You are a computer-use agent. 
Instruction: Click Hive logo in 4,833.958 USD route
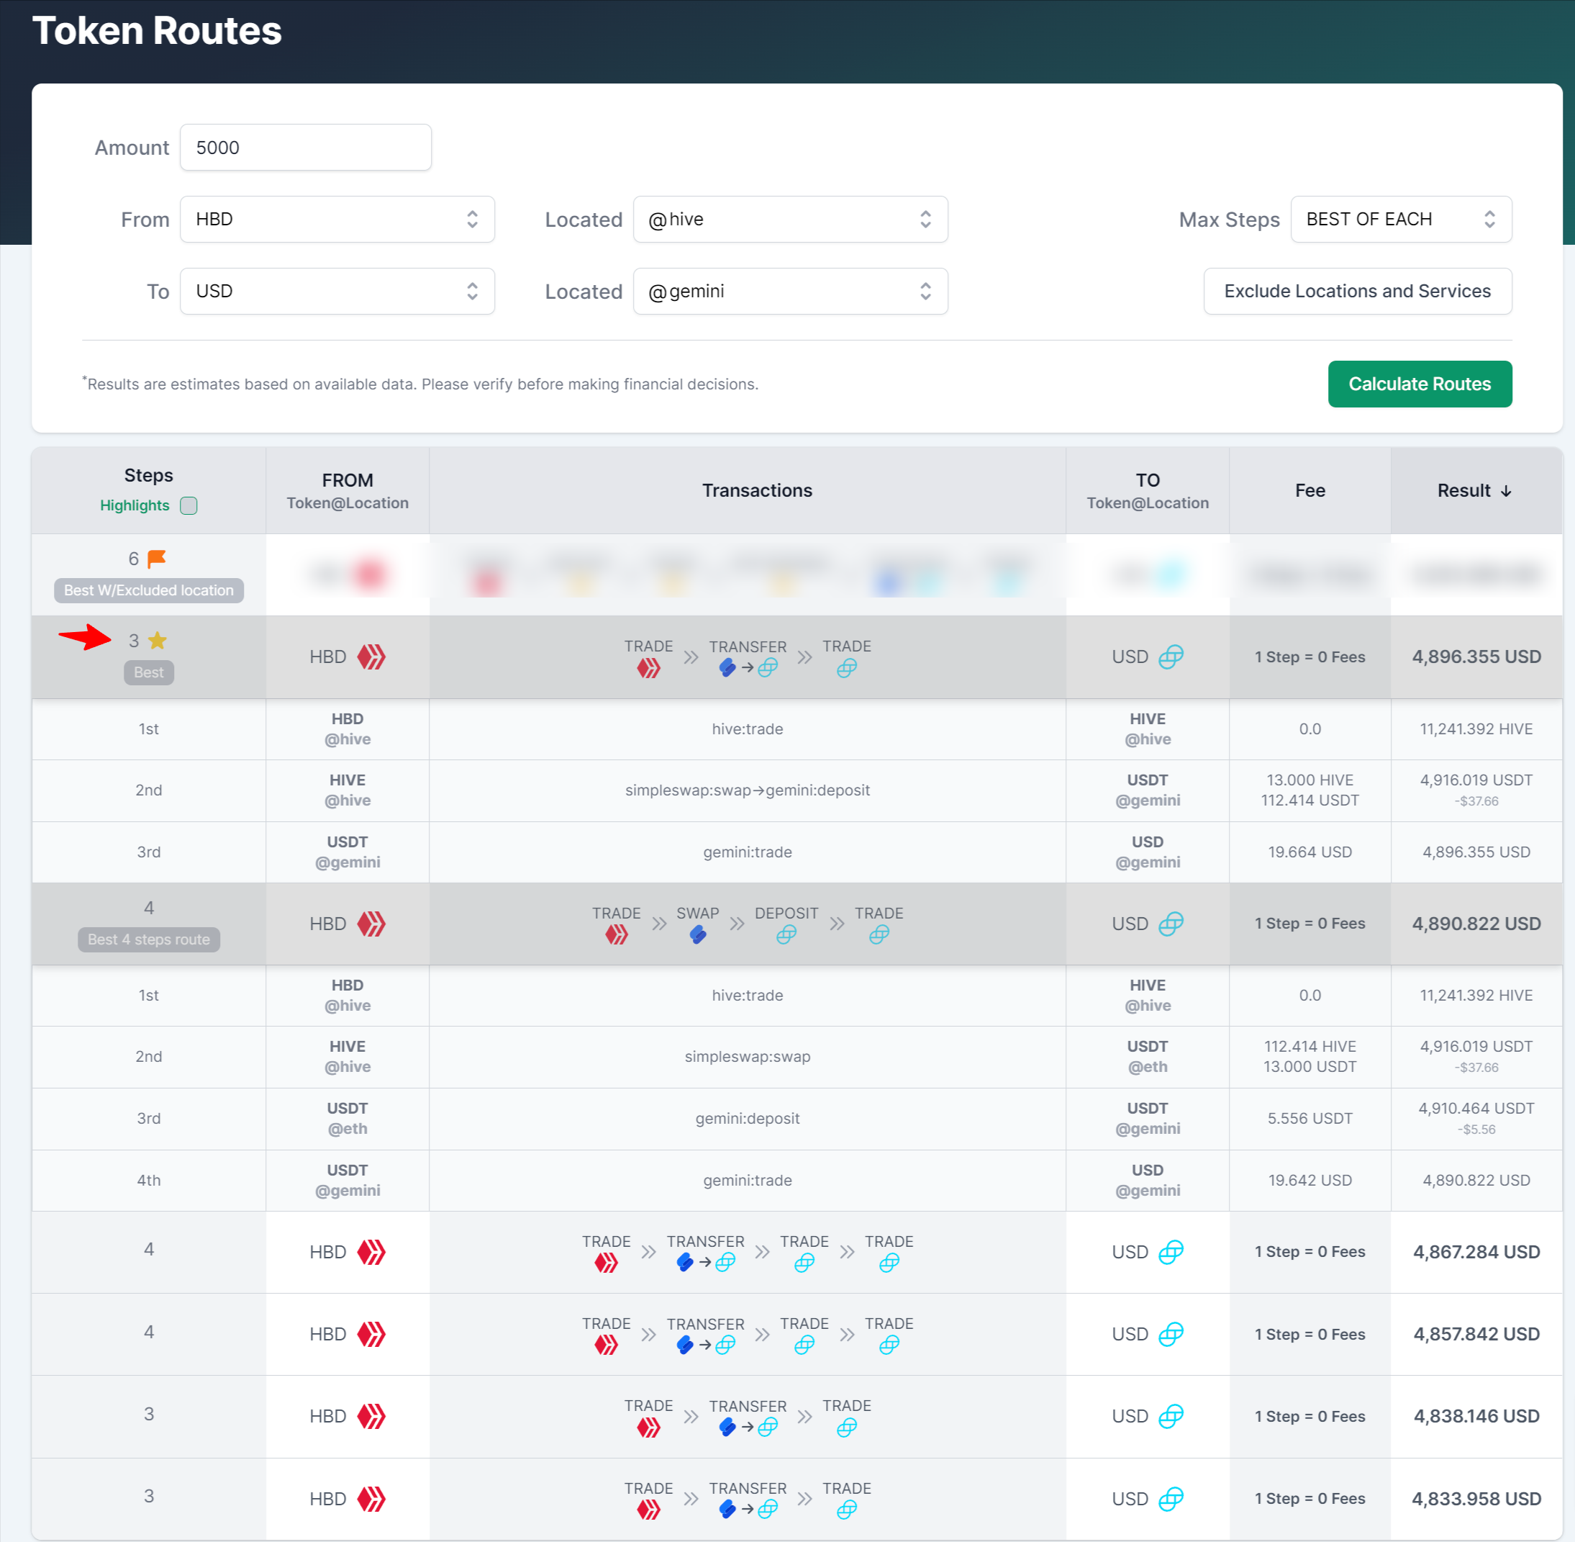click(371, 1499)
